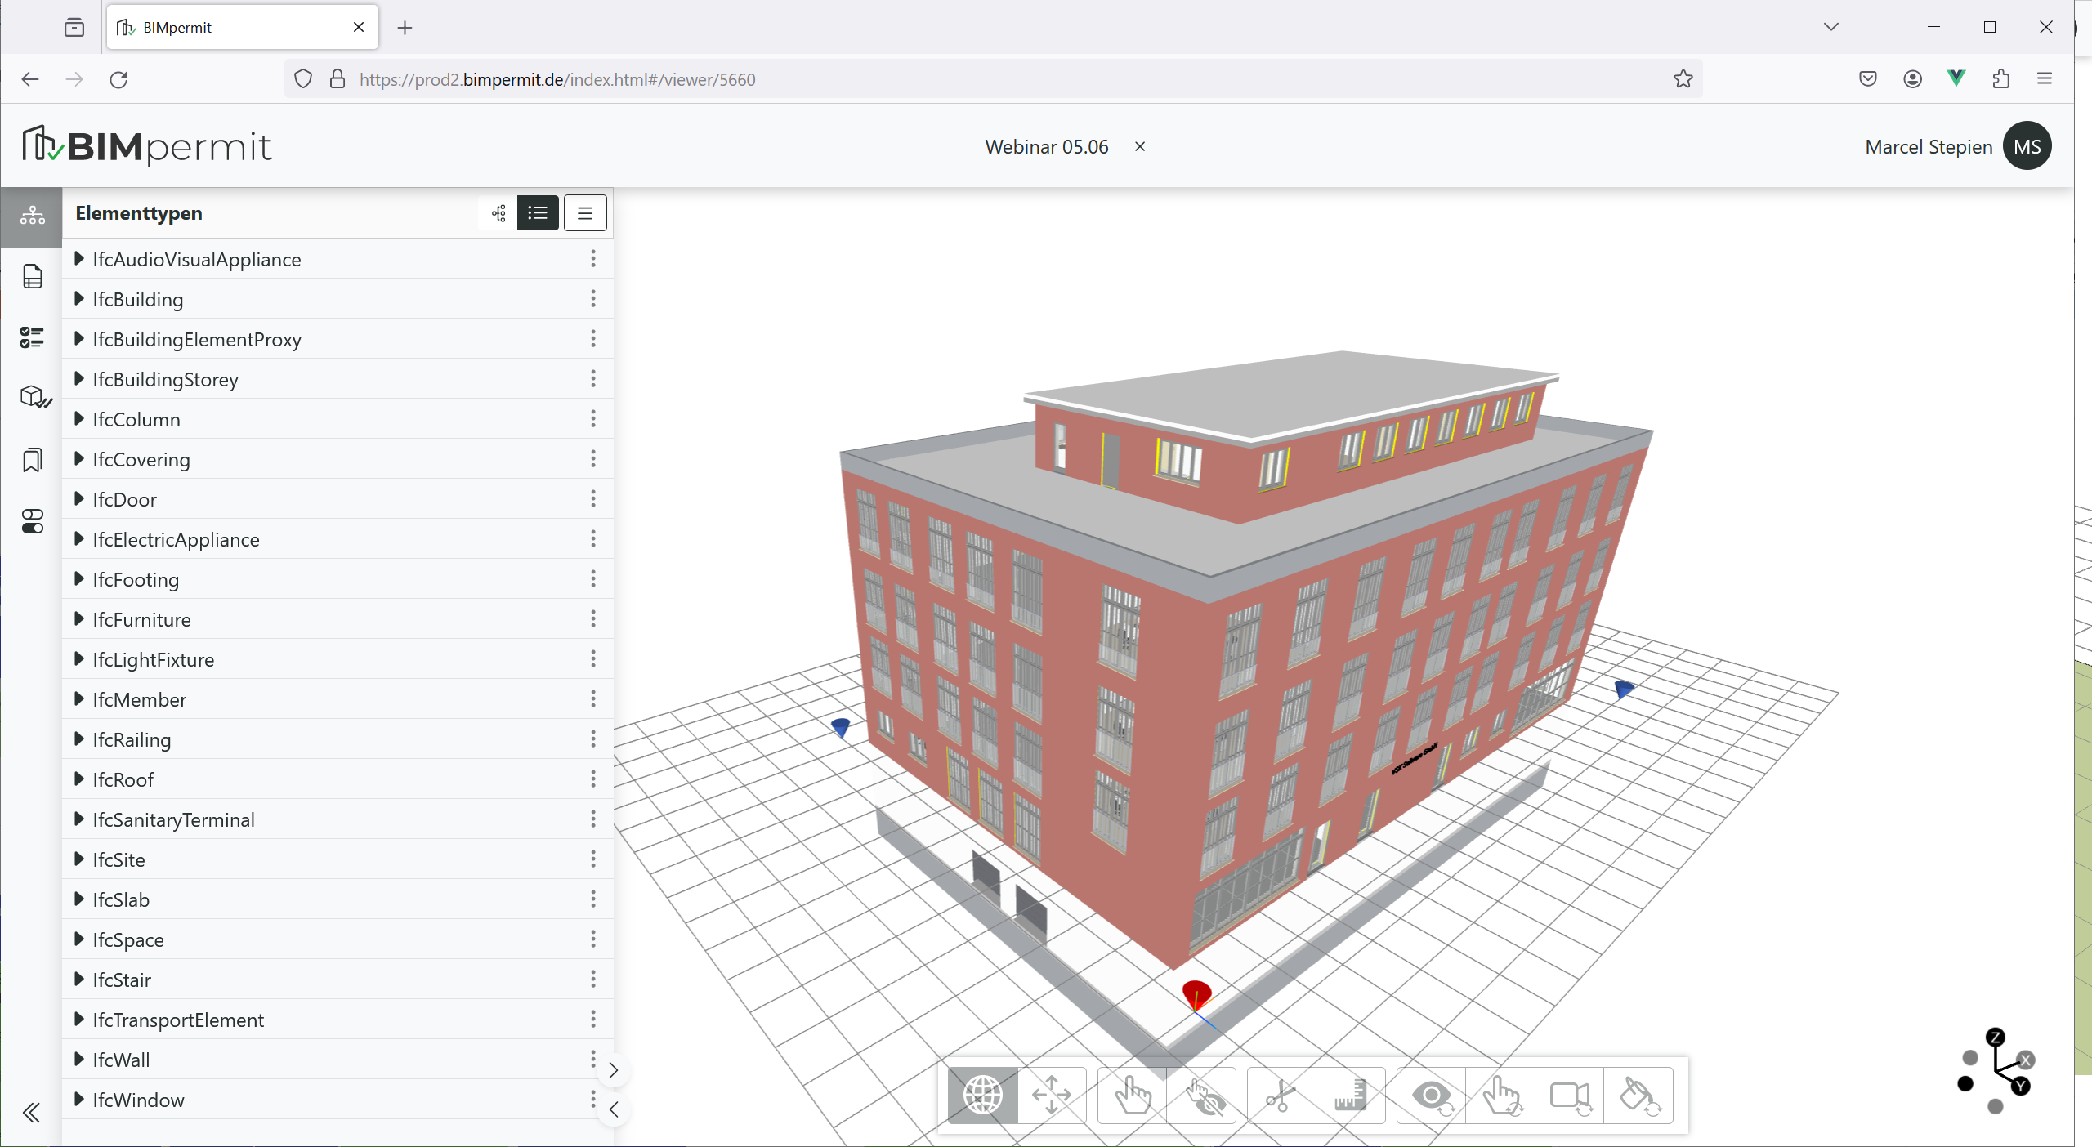The height and width of the screenshot is (1147, 2092).
Task: Open the model structure sidebar icon
Action: point(32,216)
